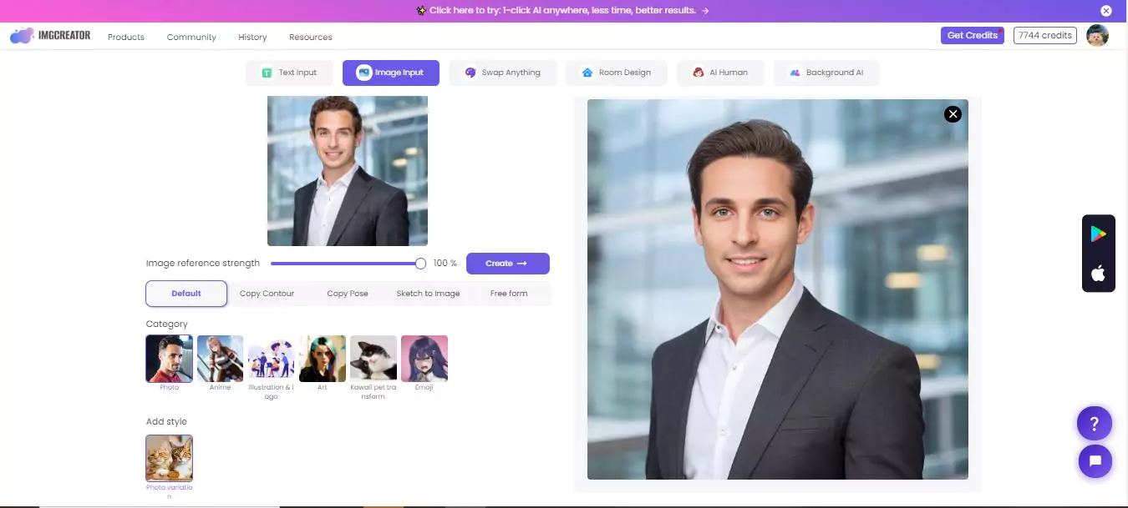Select the Sketch to Image mode
This screenshot has width=1128, height=508.
(x=428, y=294)
